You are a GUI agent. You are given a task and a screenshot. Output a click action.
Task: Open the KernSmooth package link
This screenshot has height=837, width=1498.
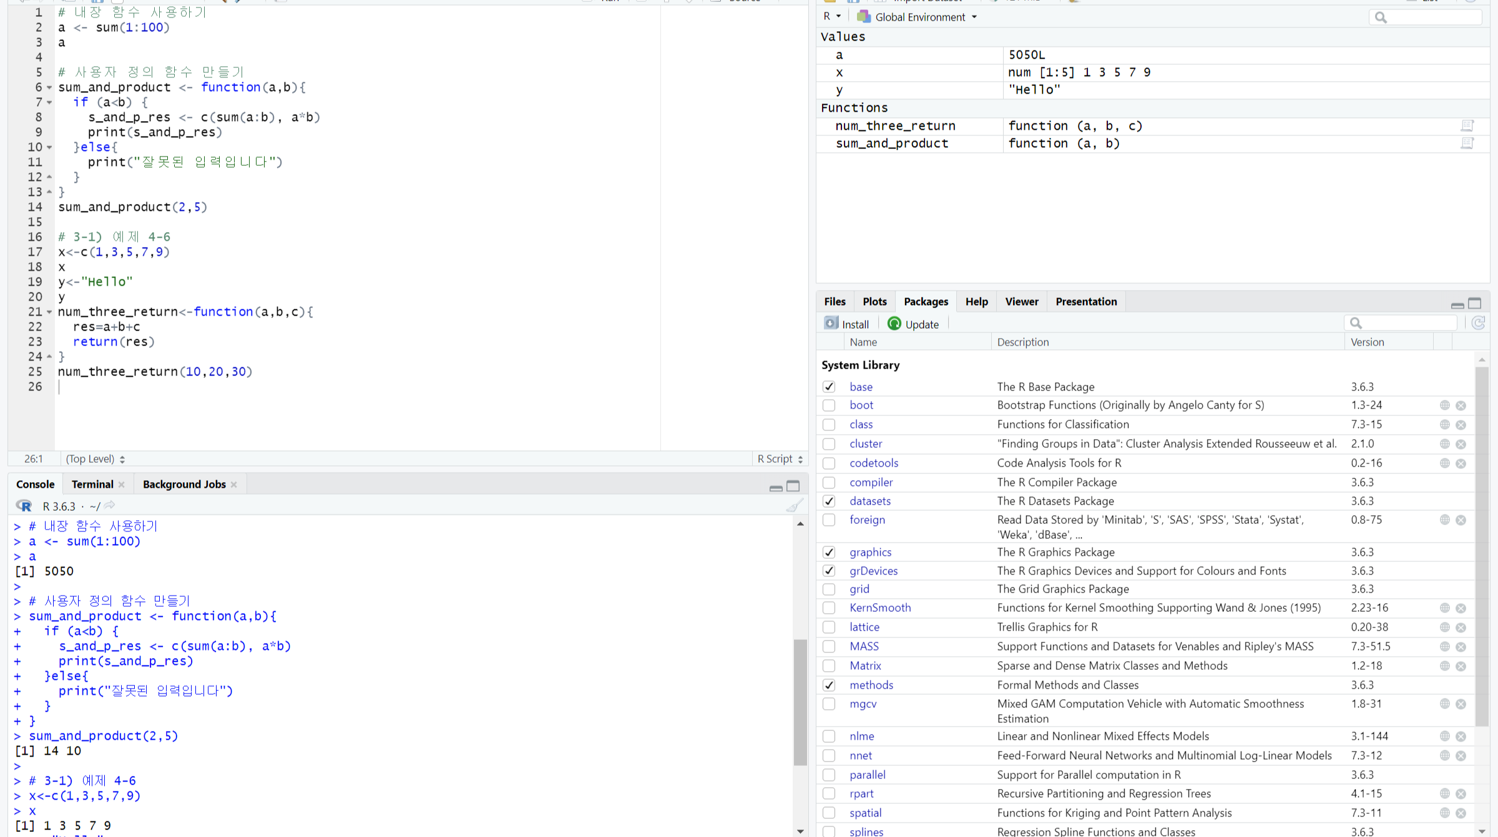click(x=880, y=608)
